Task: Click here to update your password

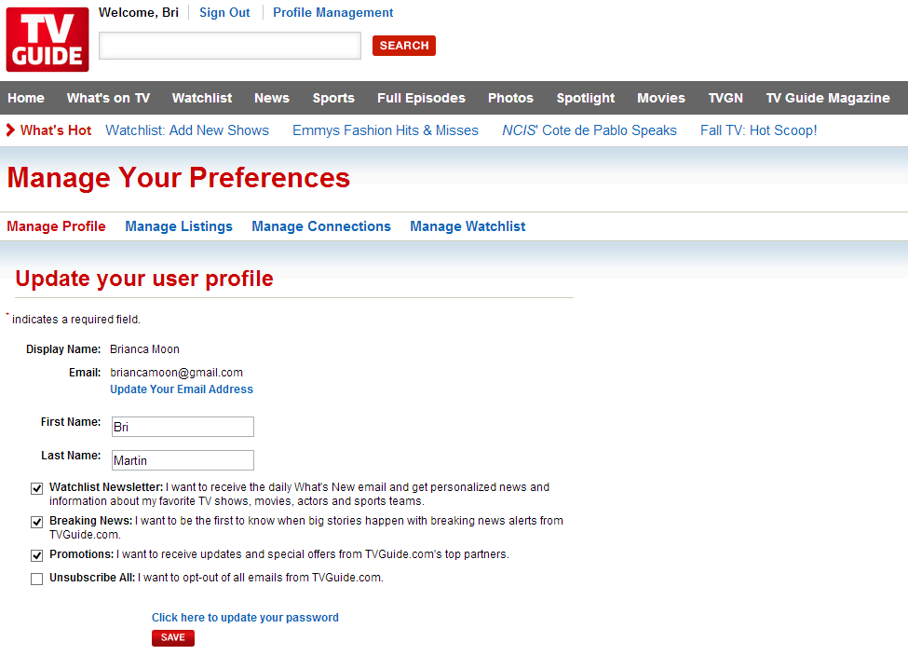Action: (245, 618)
